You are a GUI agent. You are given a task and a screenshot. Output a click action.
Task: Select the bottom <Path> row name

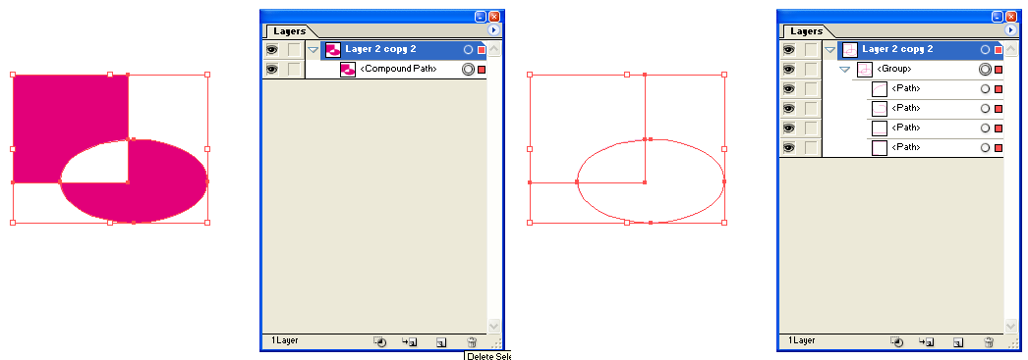pyautogui.click(x=905, y=147)
